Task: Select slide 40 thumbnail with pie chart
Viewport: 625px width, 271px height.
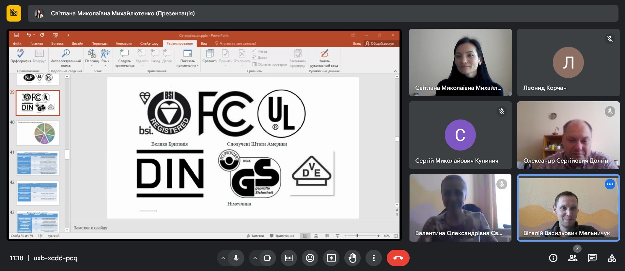Action: pyautogui.click(x=38, y=133)
